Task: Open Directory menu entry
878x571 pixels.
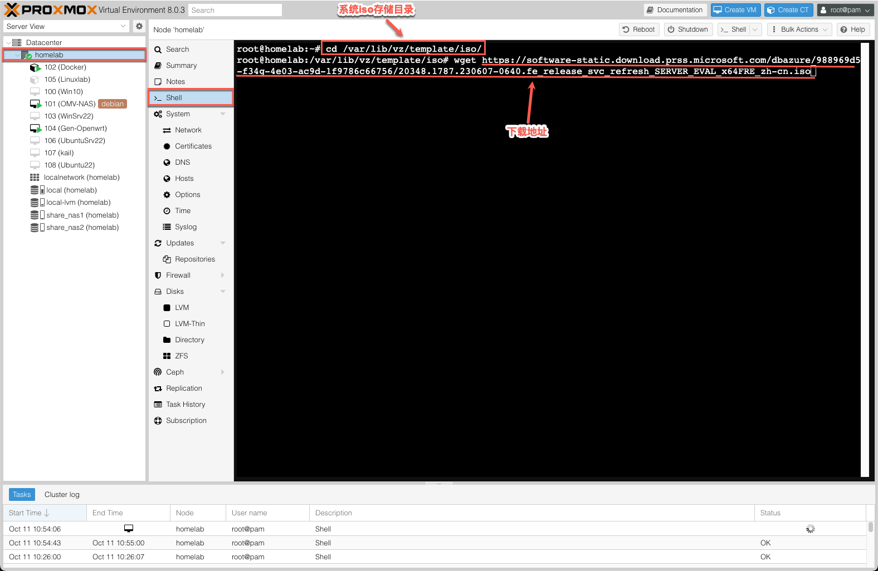Action: [x=190, y=340]
